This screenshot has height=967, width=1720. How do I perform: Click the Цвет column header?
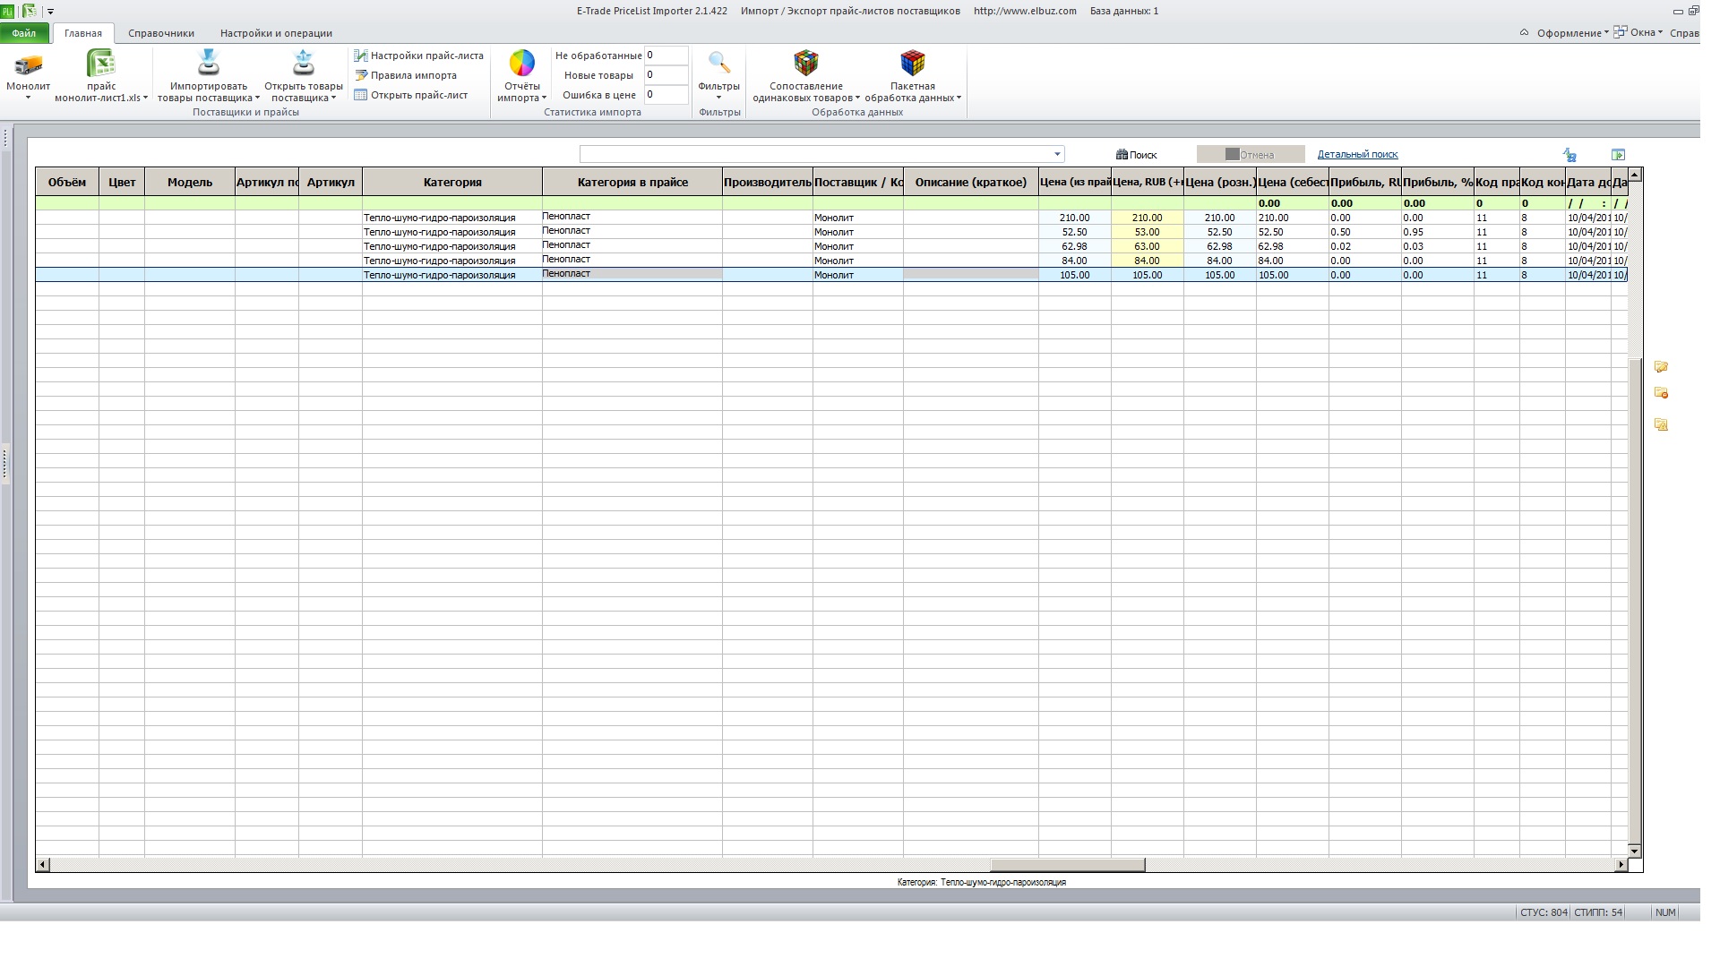pos(122,182)
